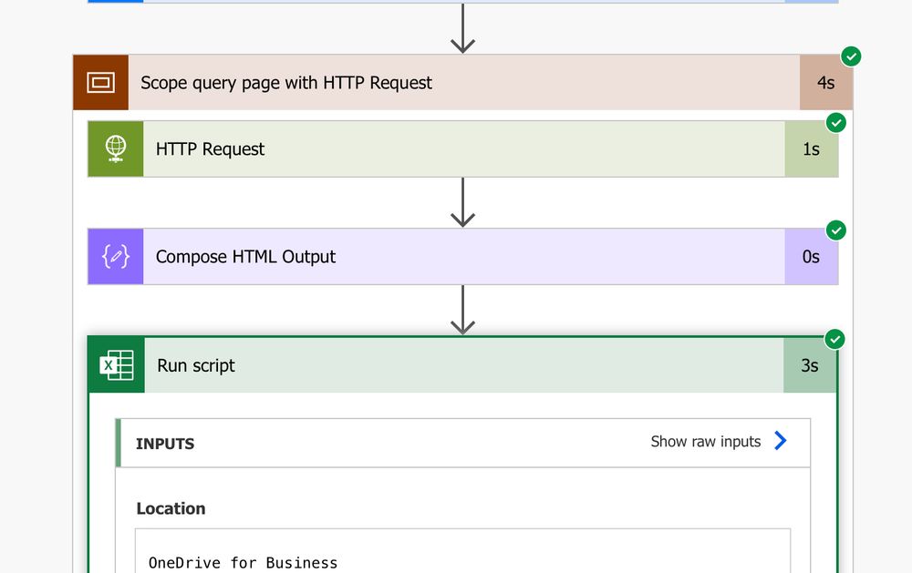Viewport: 912px width, 573px height.
Task: Click the Compose operation braces icon
Action: 115,256
